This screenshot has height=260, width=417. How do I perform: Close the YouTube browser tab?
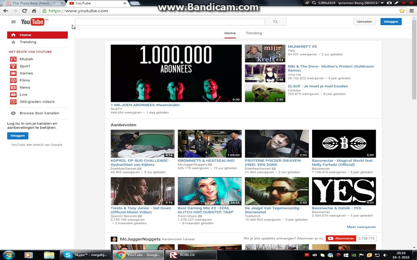point(125,3)
